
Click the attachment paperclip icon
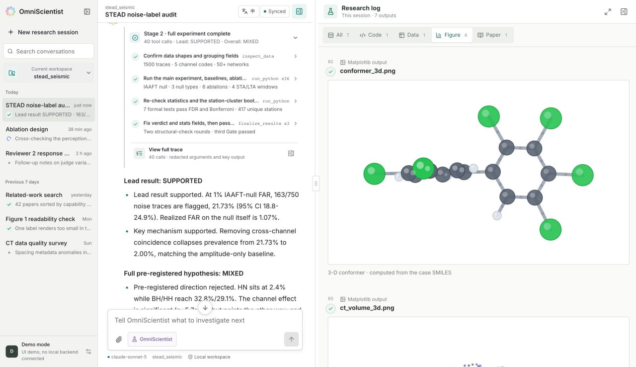click(x=119, y=339)
